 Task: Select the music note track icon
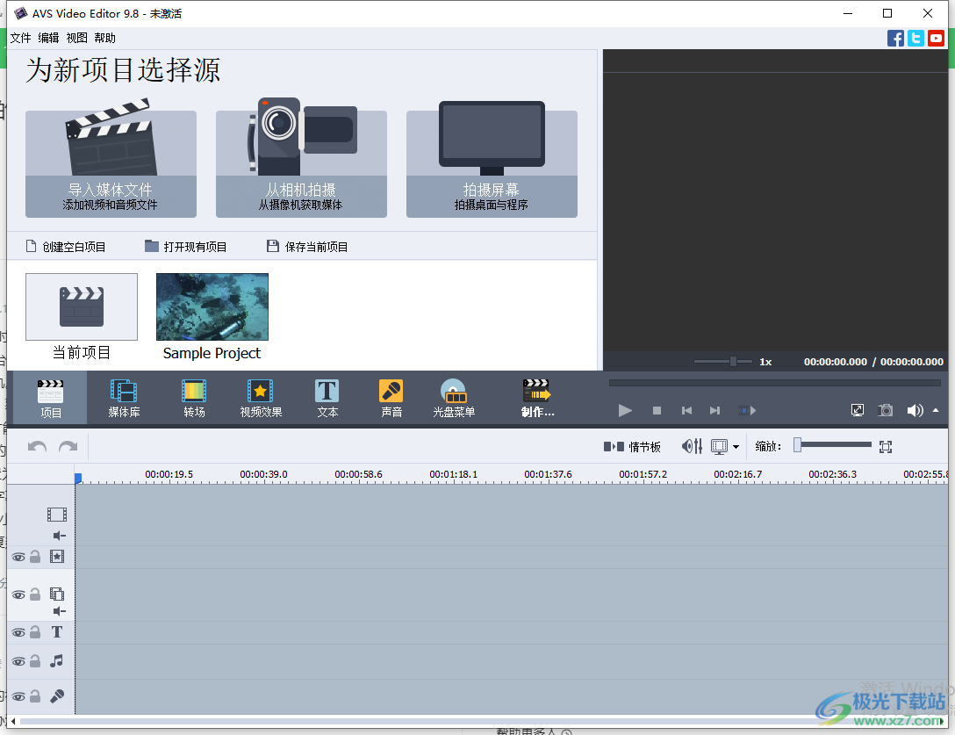57,660
